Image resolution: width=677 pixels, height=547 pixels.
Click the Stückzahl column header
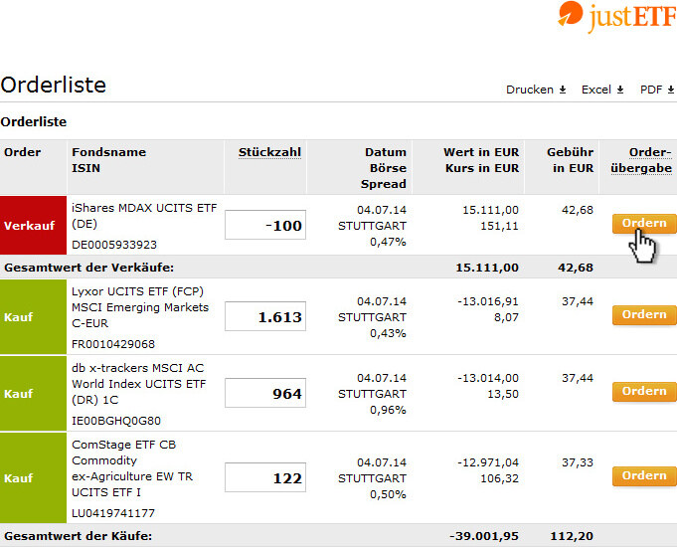tap(269, 152)
